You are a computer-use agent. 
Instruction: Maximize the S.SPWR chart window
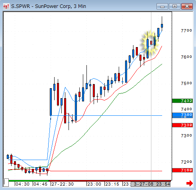point(174,6)
